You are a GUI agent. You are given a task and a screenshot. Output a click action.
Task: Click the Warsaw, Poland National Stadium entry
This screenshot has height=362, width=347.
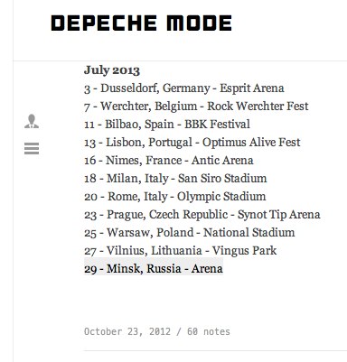(190, 233)
